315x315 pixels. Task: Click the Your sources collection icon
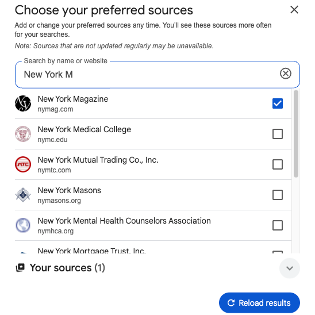tap(20, 268)
